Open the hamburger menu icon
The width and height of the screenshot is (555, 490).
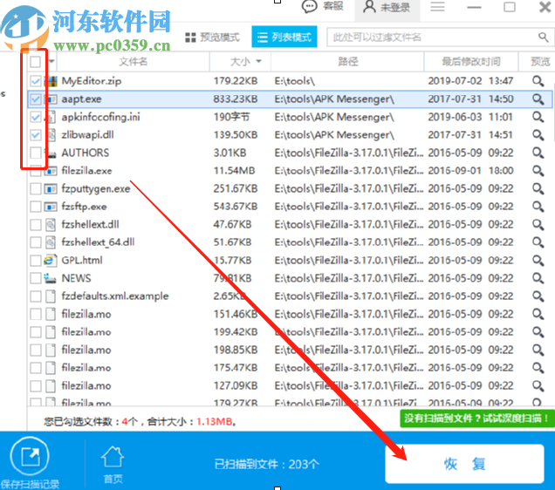click(x=437, y=7)
